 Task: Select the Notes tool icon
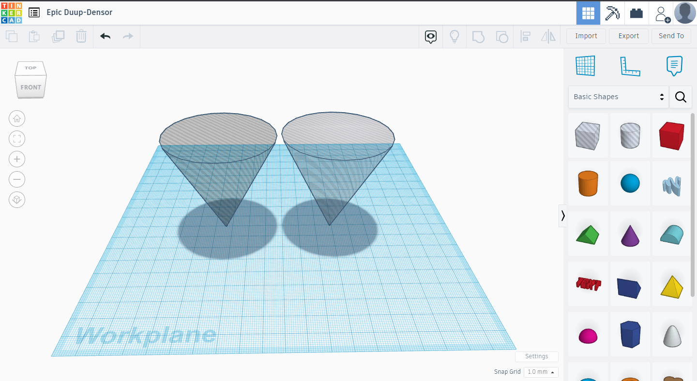click(674, 66)
